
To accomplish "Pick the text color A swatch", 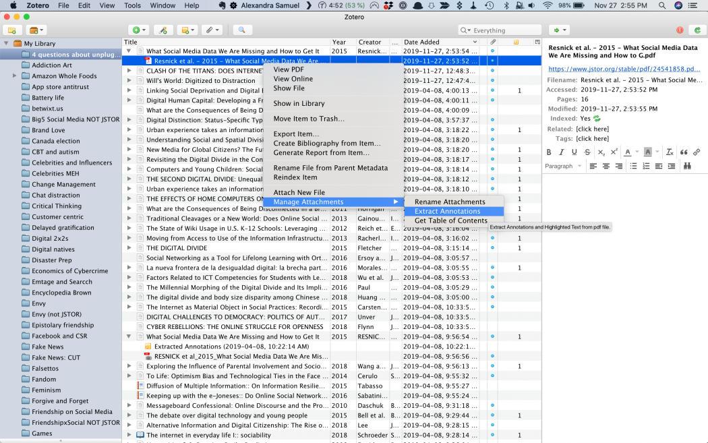I will (x=628, y=152).
